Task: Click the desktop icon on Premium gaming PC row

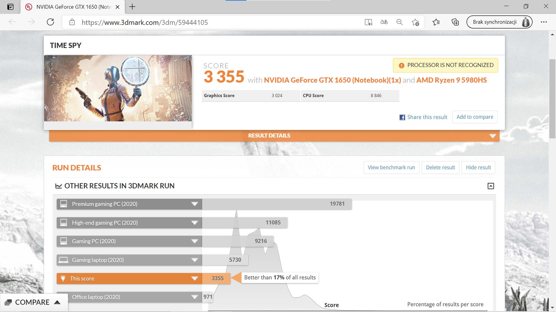Action: (64, 204)
